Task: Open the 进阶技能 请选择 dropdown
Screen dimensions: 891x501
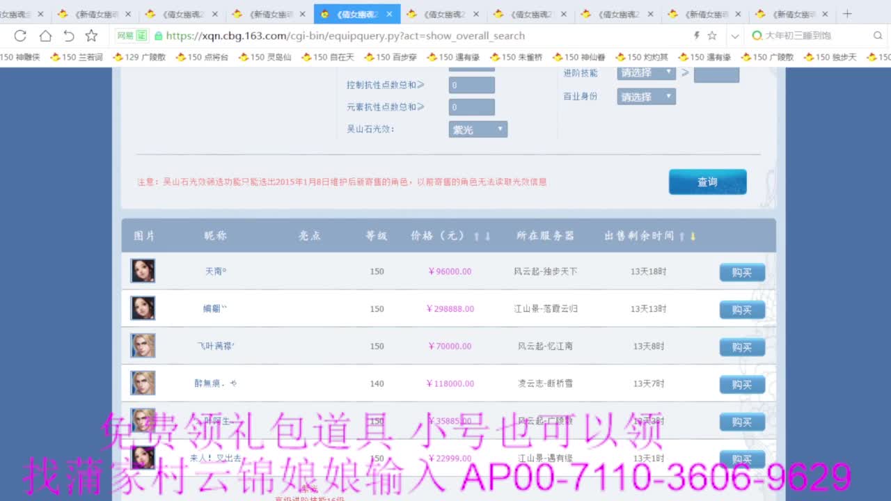Action: point(645,72)
